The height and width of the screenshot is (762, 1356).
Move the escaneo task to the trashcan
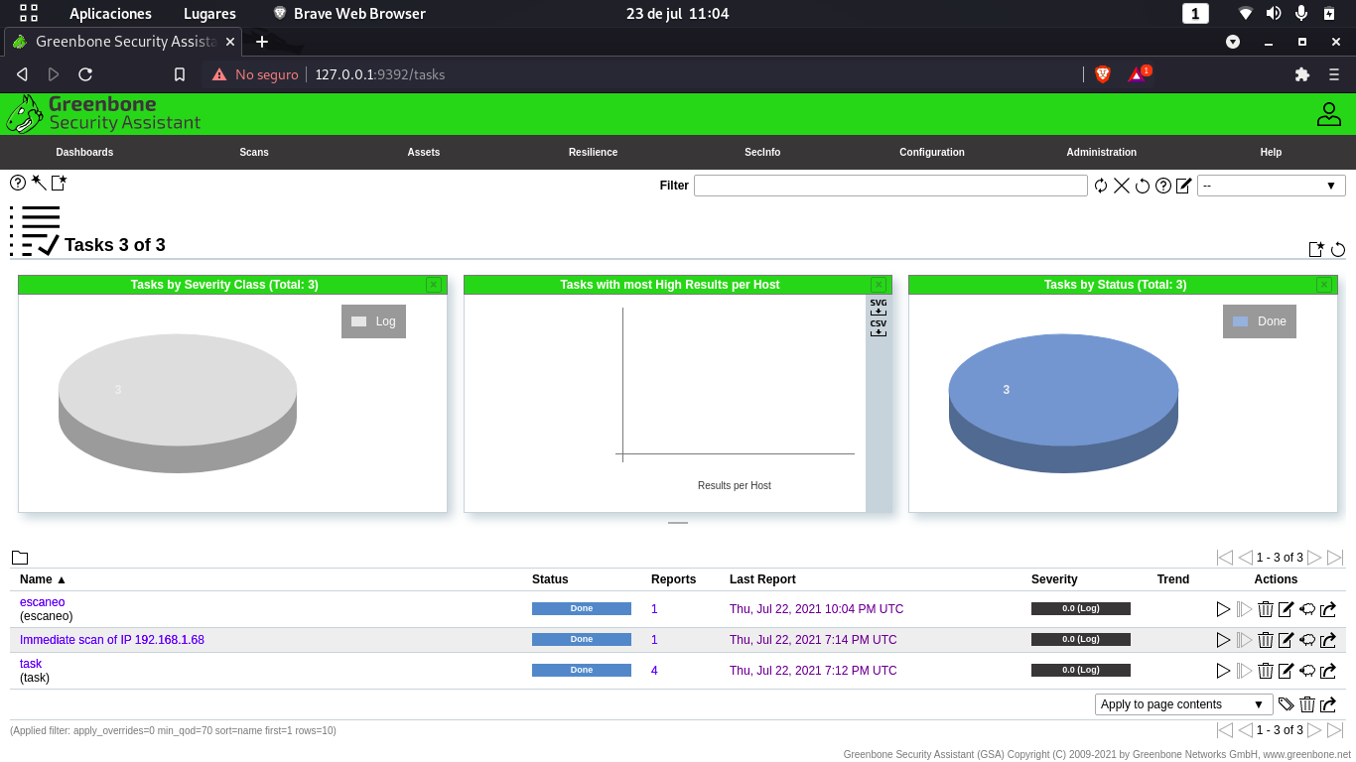[x=1266, y=609]
